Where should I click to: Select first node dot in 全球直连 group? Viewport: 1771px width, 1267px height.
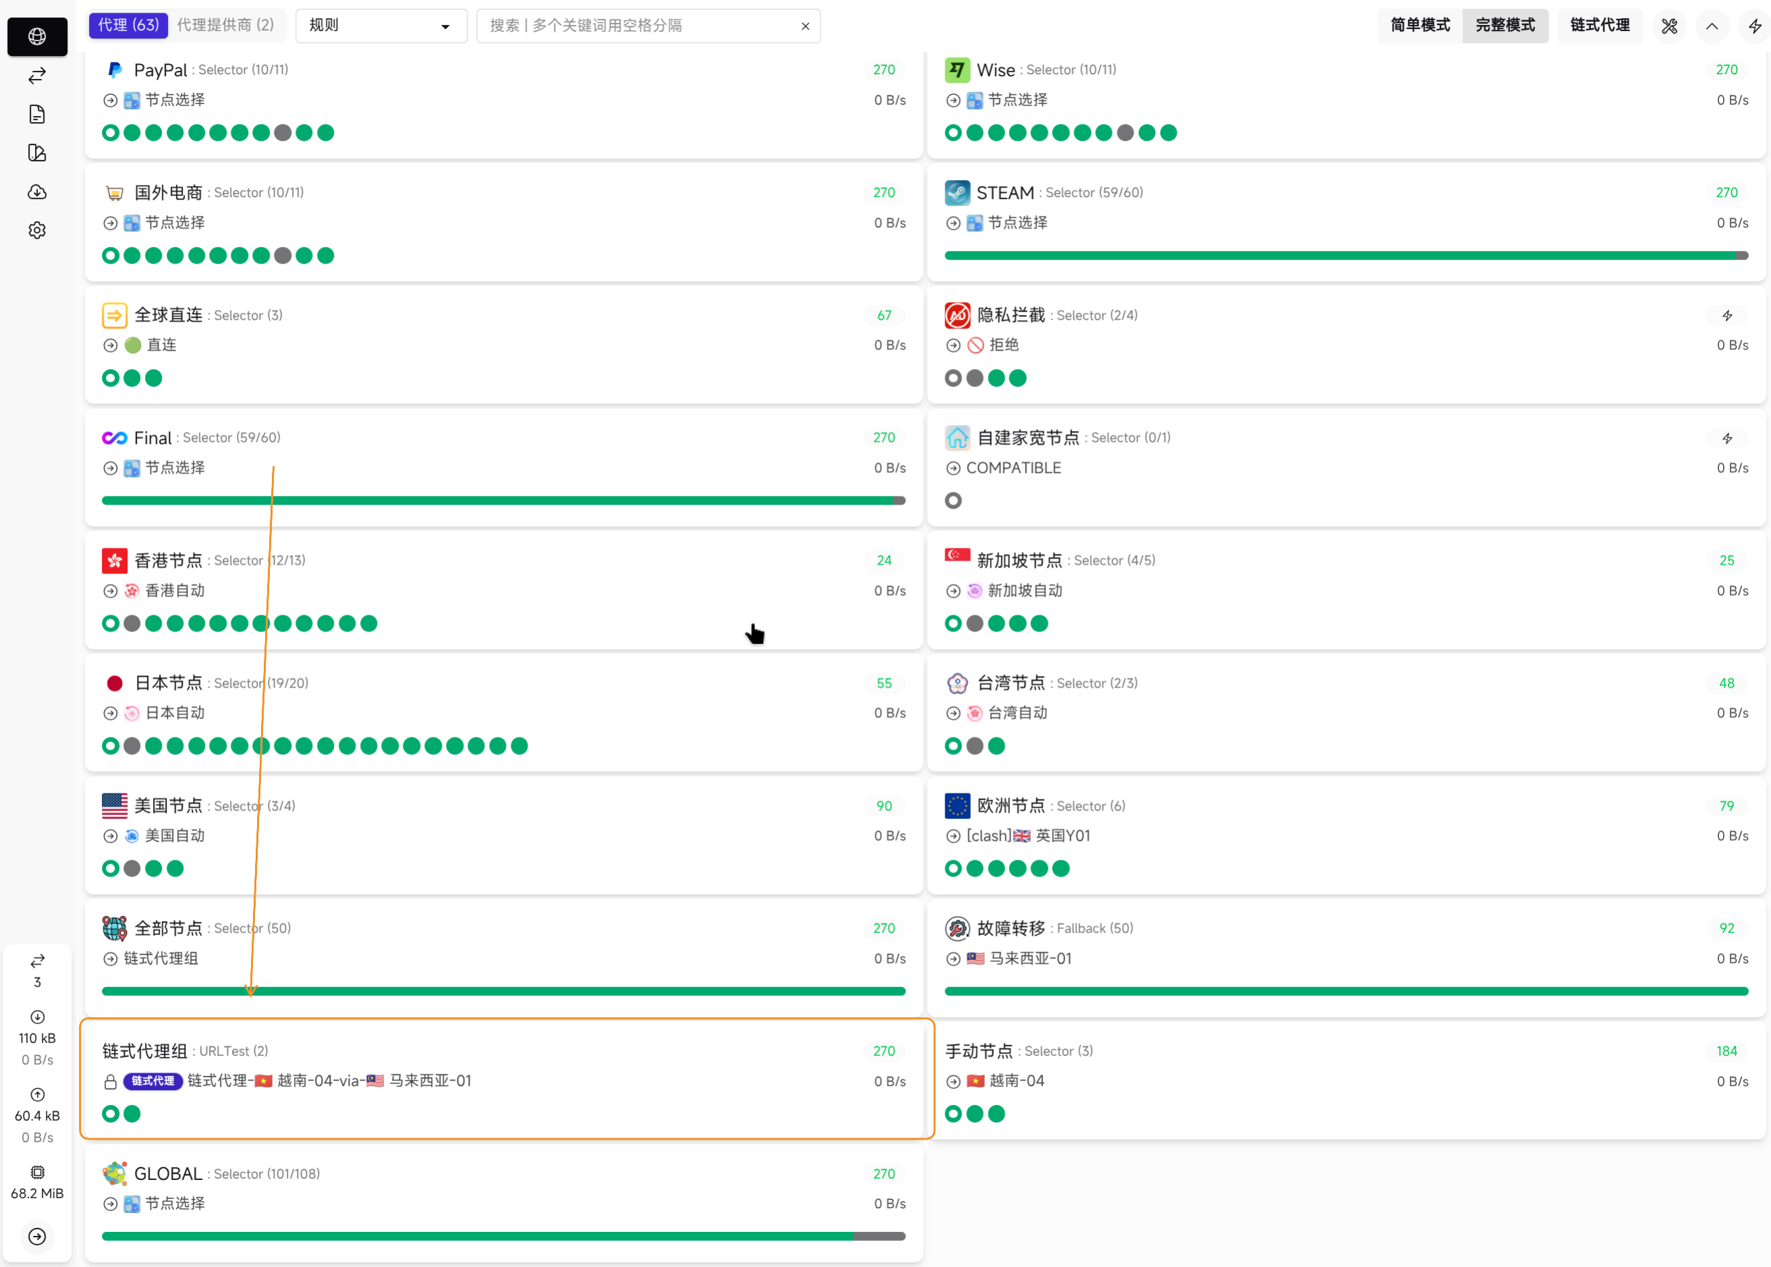[x=111, y=378]
